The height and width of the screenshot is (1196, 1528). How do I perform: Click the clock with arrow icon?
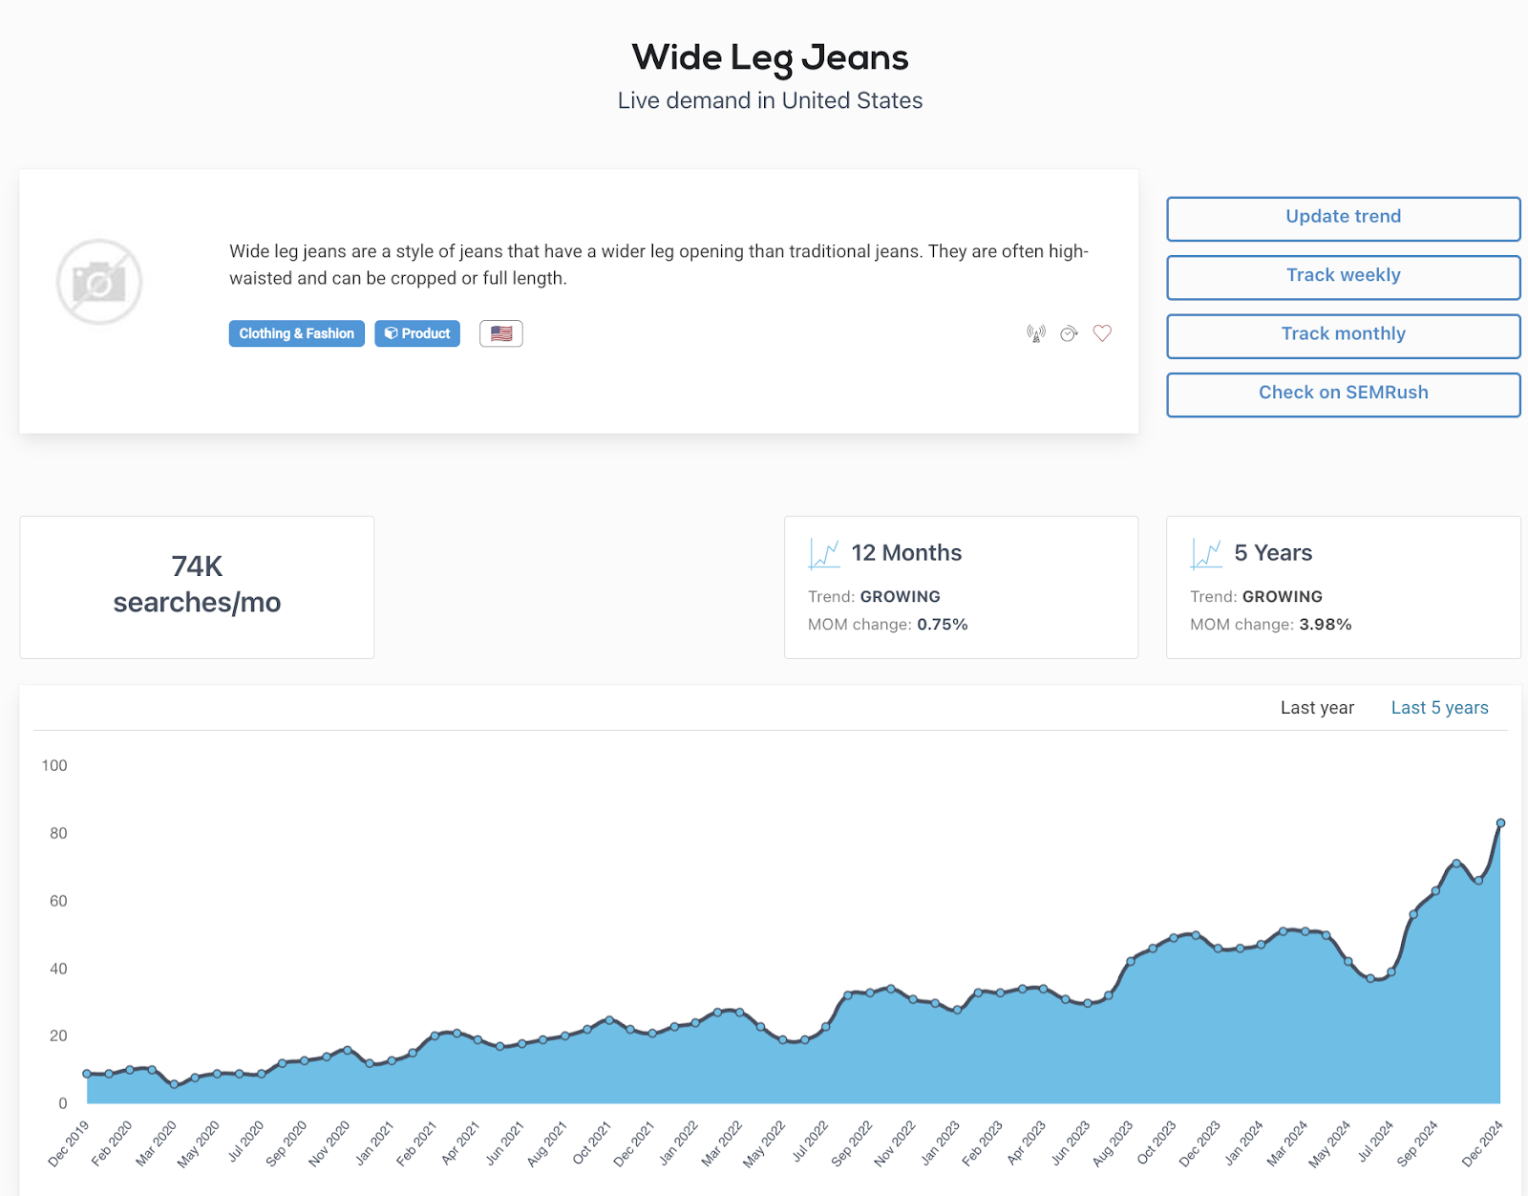[x=1069, y=333]
